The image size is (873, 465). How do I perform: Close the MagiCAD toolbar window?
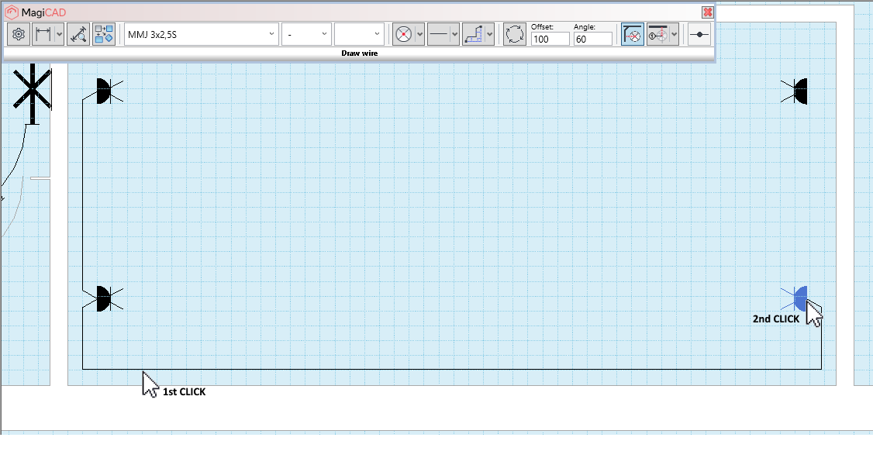coord(707,12)
